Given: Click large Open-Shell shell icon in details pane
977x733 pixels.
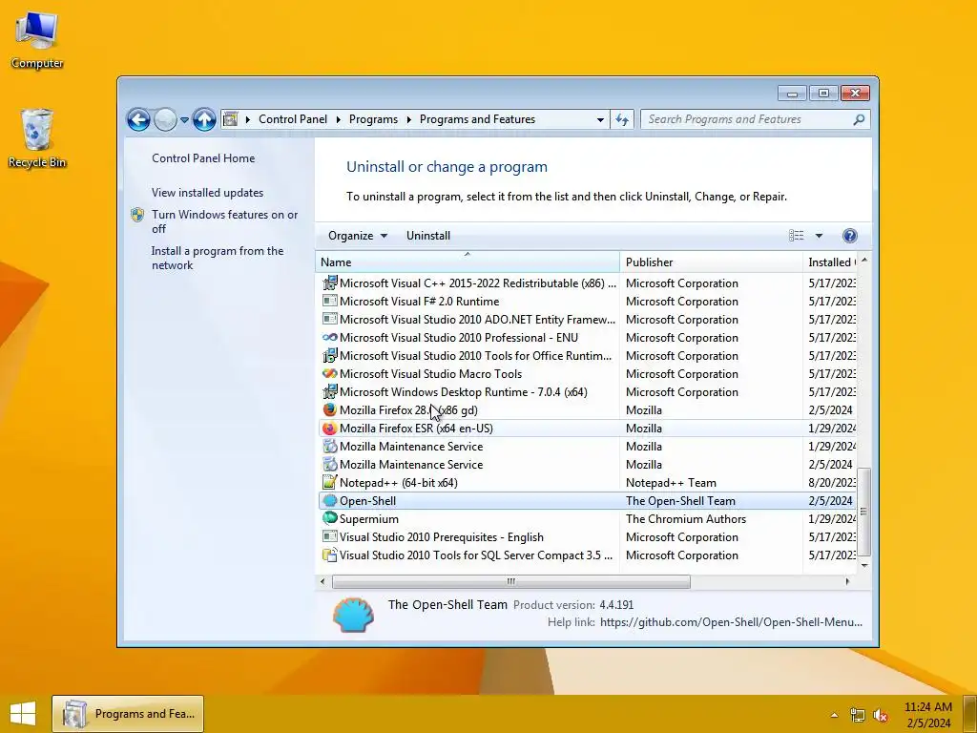Looking at the screenshot, I should pos(353,615).
